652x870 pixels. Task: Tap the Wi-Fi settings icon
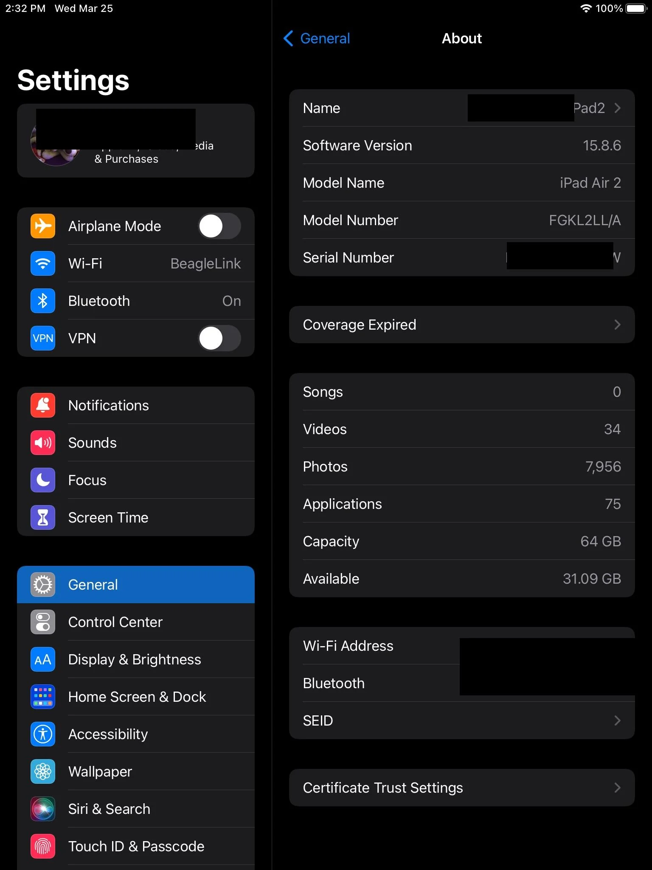[x=43, y=263]
